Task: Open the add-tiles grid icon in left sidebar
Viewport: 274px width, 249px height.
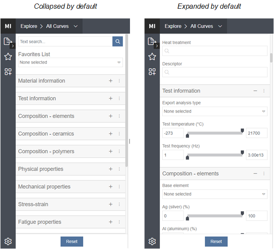Action: [8, 72]
